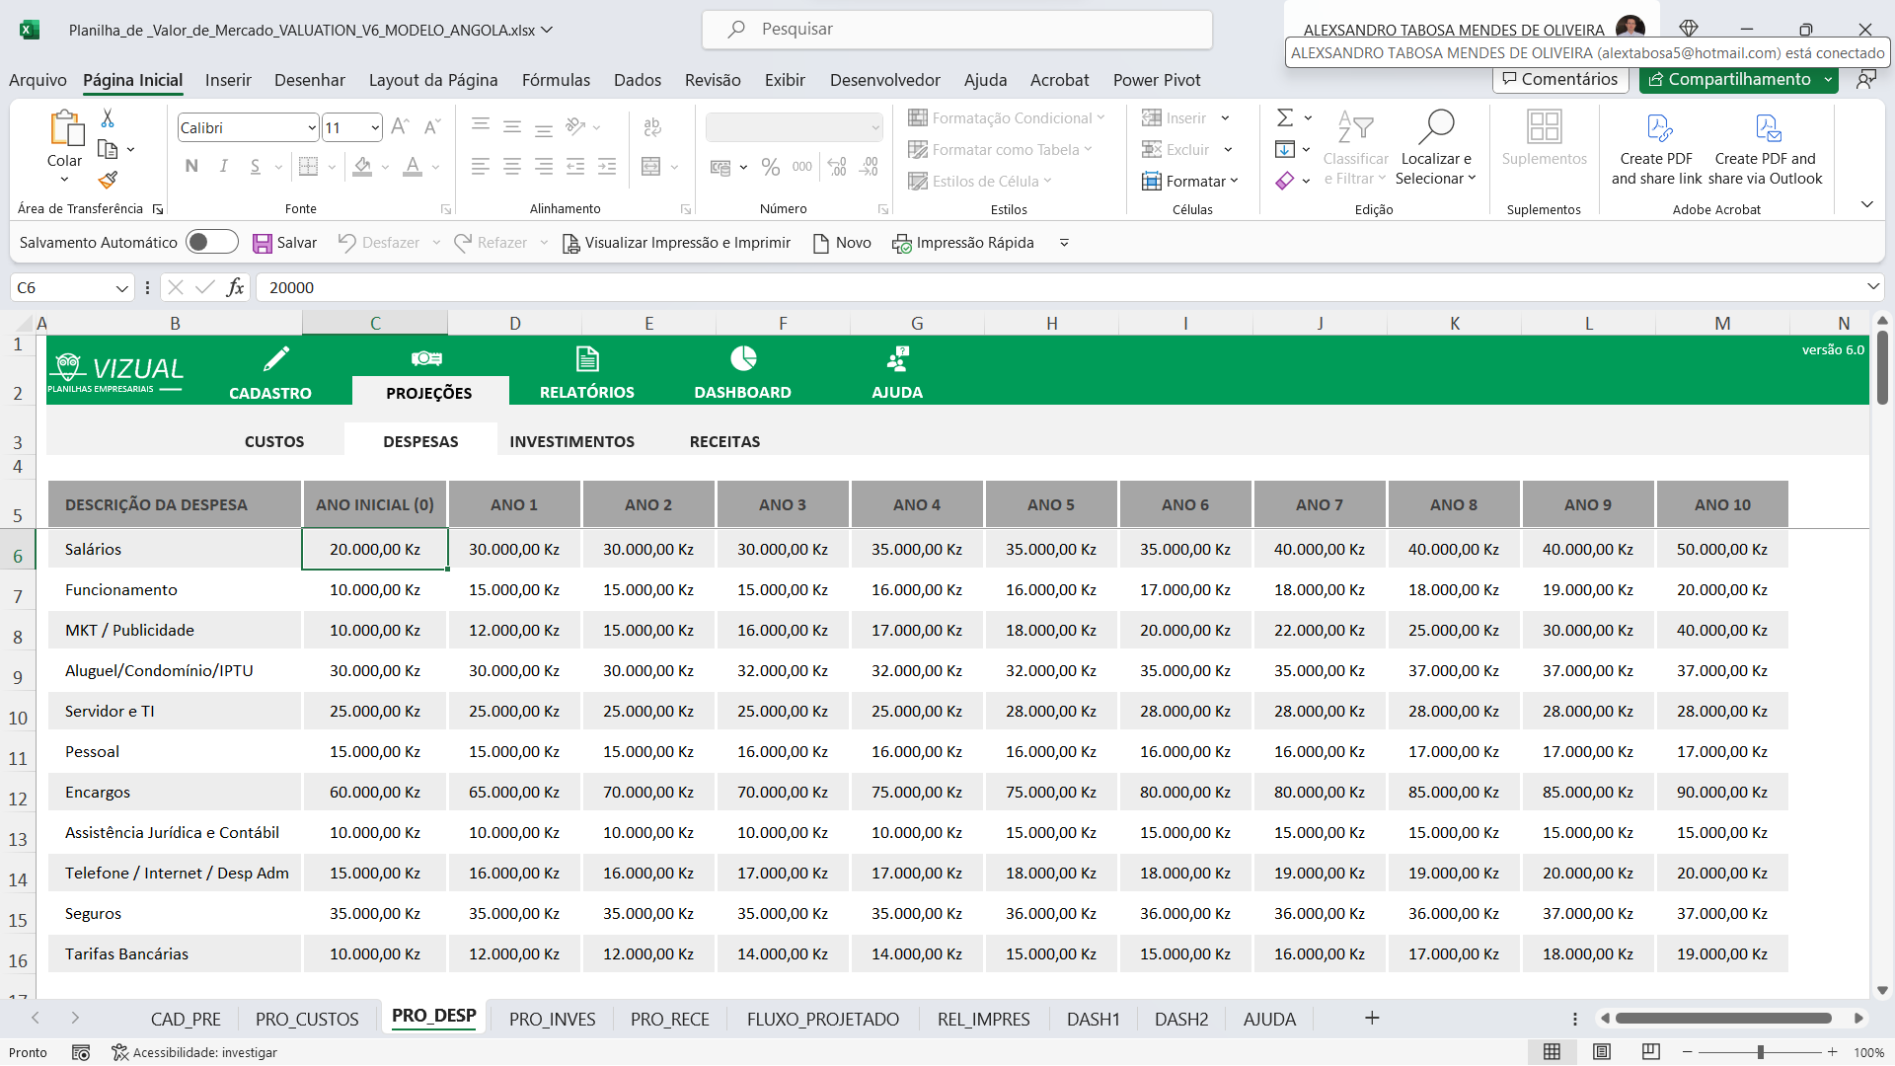Apply italic formatting

(223, 166)
